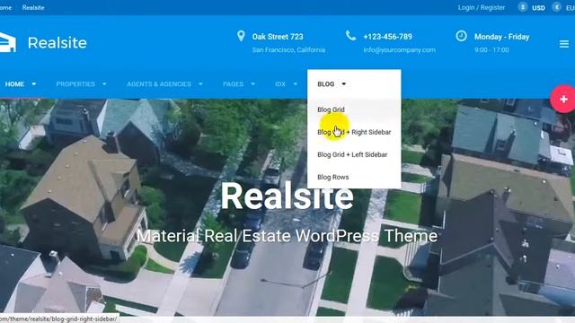Select Blog Grid + Left Sidebar entry

(352, 154)
